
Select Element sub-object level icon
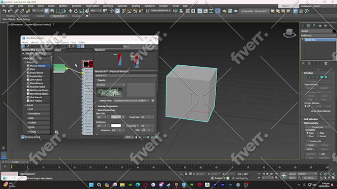[326, 77]
